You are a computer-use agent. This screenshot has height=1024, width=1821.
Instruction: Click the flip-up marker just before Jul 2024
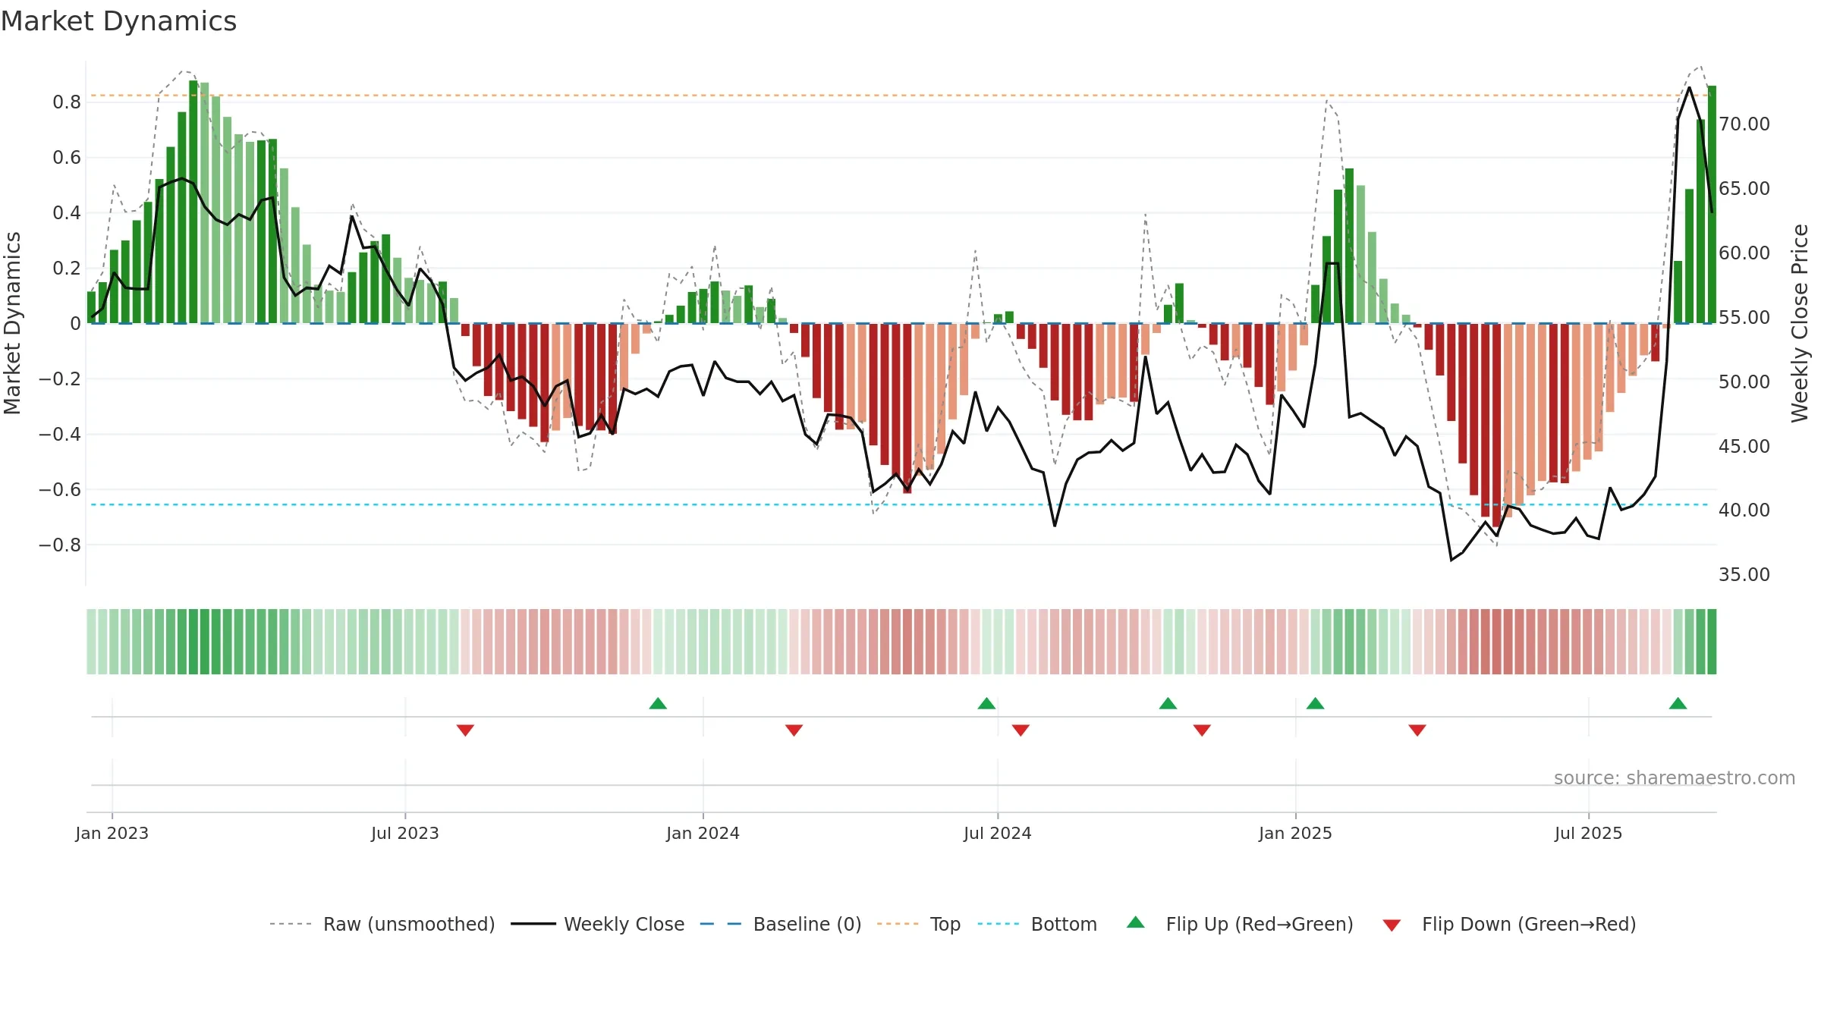click(x=986, y=703)
